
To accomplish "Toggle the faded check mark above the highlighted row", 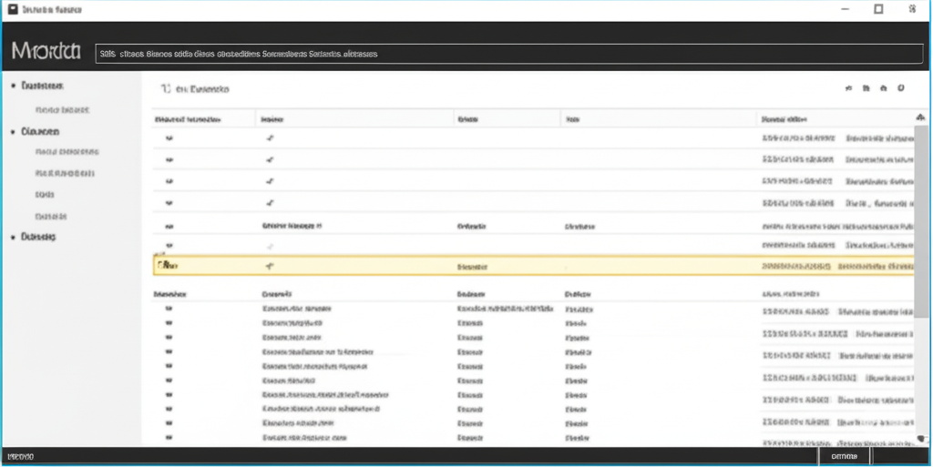I will tap(270, 246).
